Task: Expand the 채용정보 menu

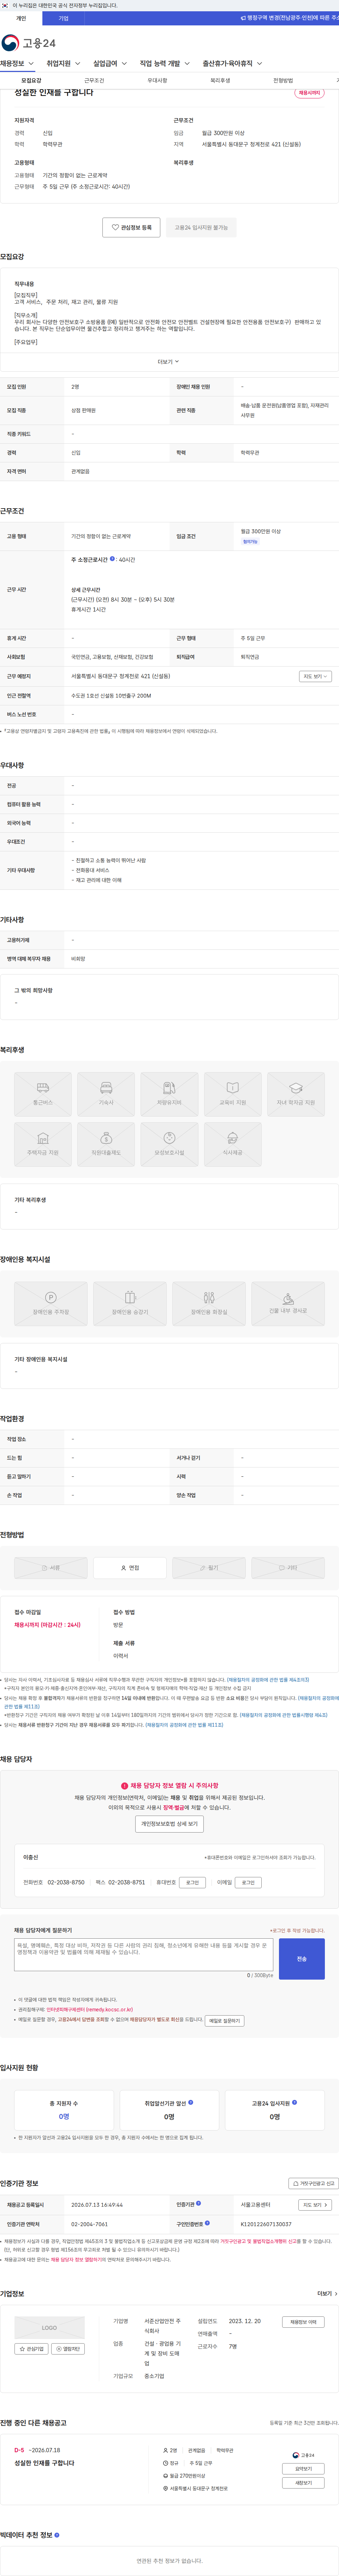Action: (17, 63)
